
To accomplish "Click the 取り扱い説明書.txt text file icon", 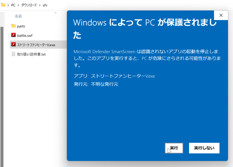I will point(13,54).
